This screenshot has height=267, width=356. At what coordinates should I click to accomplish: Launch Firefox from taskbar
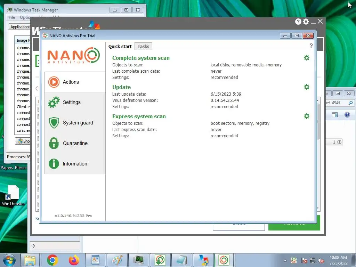(74, 260)
